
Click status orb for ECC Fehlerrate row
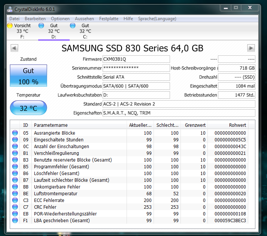(x=15, y=200)
